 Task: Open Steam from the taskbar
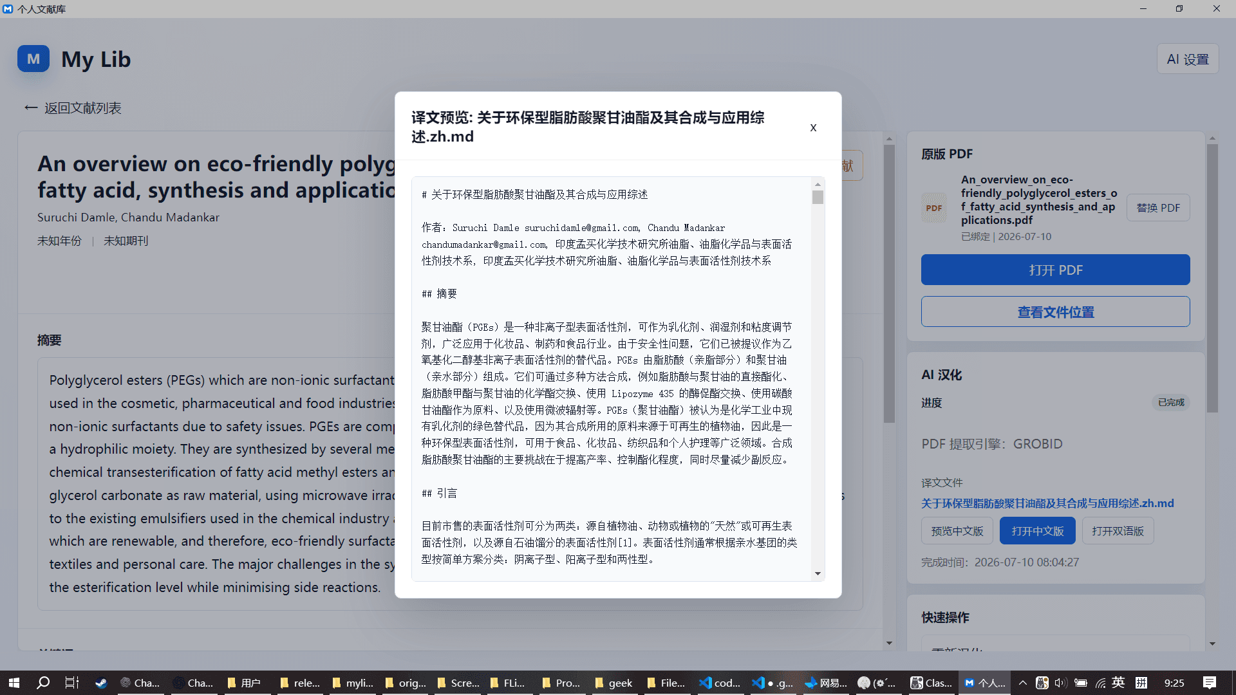click(101, 683)
